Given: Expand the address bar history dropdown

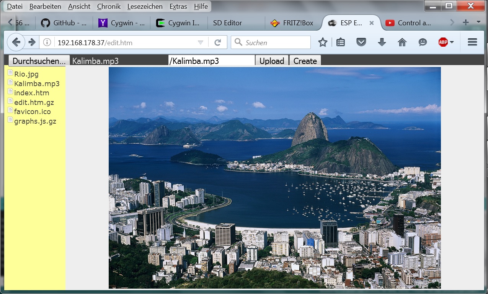Looking at the screenshot, I should 200,42.
